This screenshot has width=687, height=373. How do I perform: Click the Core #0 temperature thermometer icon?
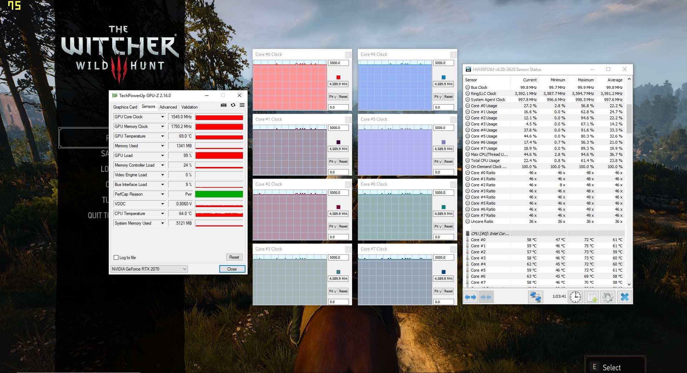(467, 240)
